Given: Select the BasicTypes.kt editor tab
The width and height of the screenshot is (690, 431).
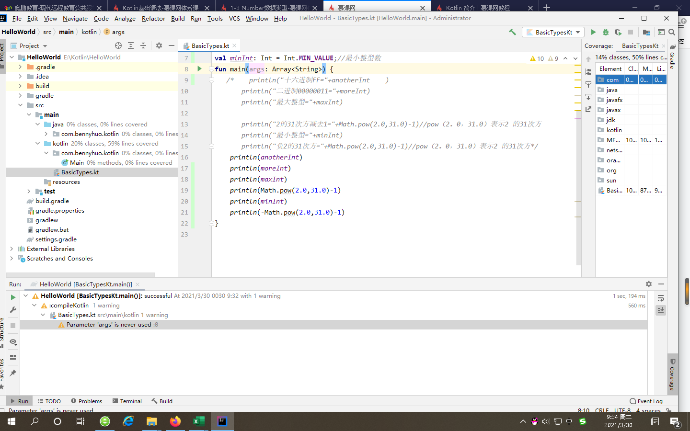Looking at the screenshot, I should [210, 45].
